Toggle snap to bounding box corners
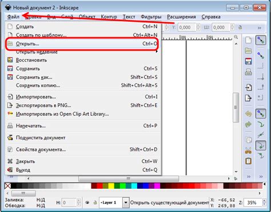Viewport: 271px width, 212px height. click(x=261, y=77)
